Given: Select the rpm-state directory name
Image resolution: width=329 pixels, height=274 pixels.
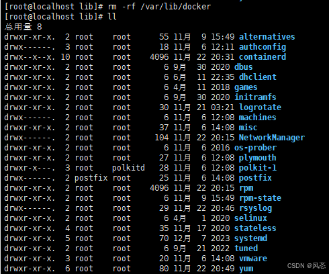Looking at the screenshot, I should [x=260, y=198].
